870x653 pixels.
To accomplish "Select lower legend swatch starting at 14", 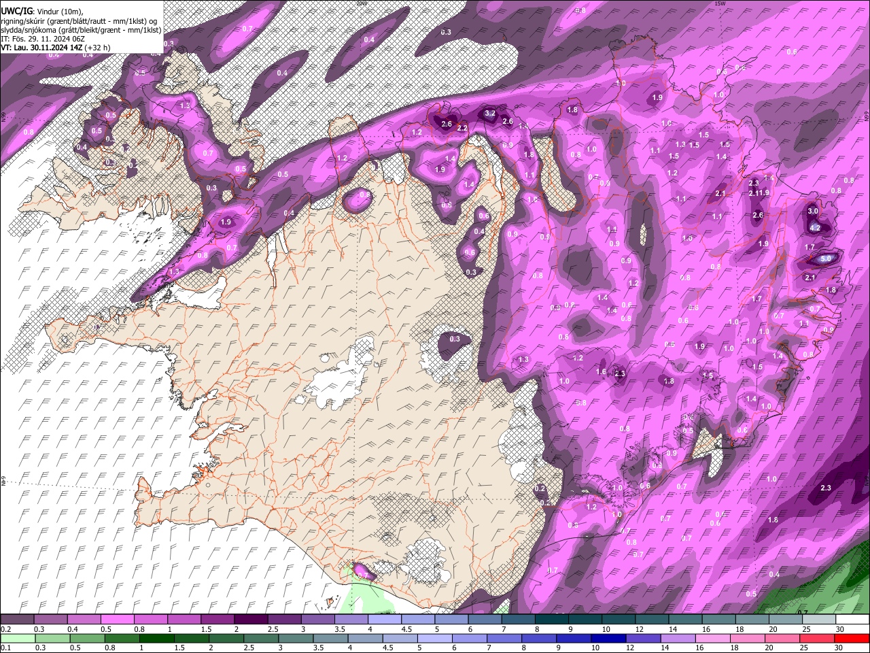I will [677, 638].
